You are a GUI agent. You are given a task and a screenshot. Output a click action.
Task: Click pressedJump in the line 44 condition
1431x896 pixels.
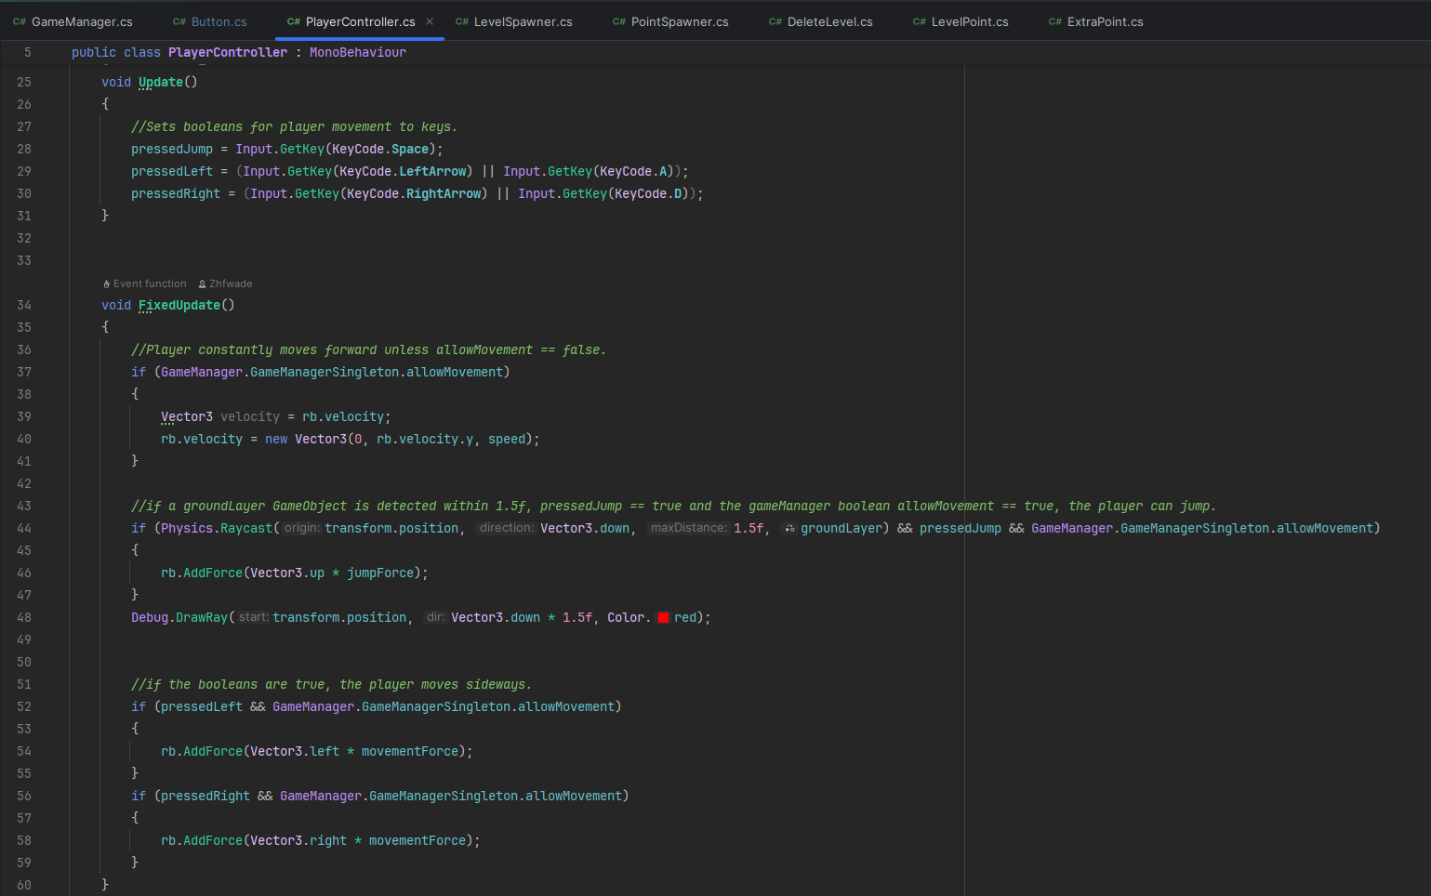click(961, 528)
